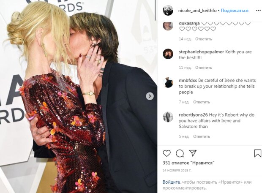Open three-dot more options menu

[258, 11]
